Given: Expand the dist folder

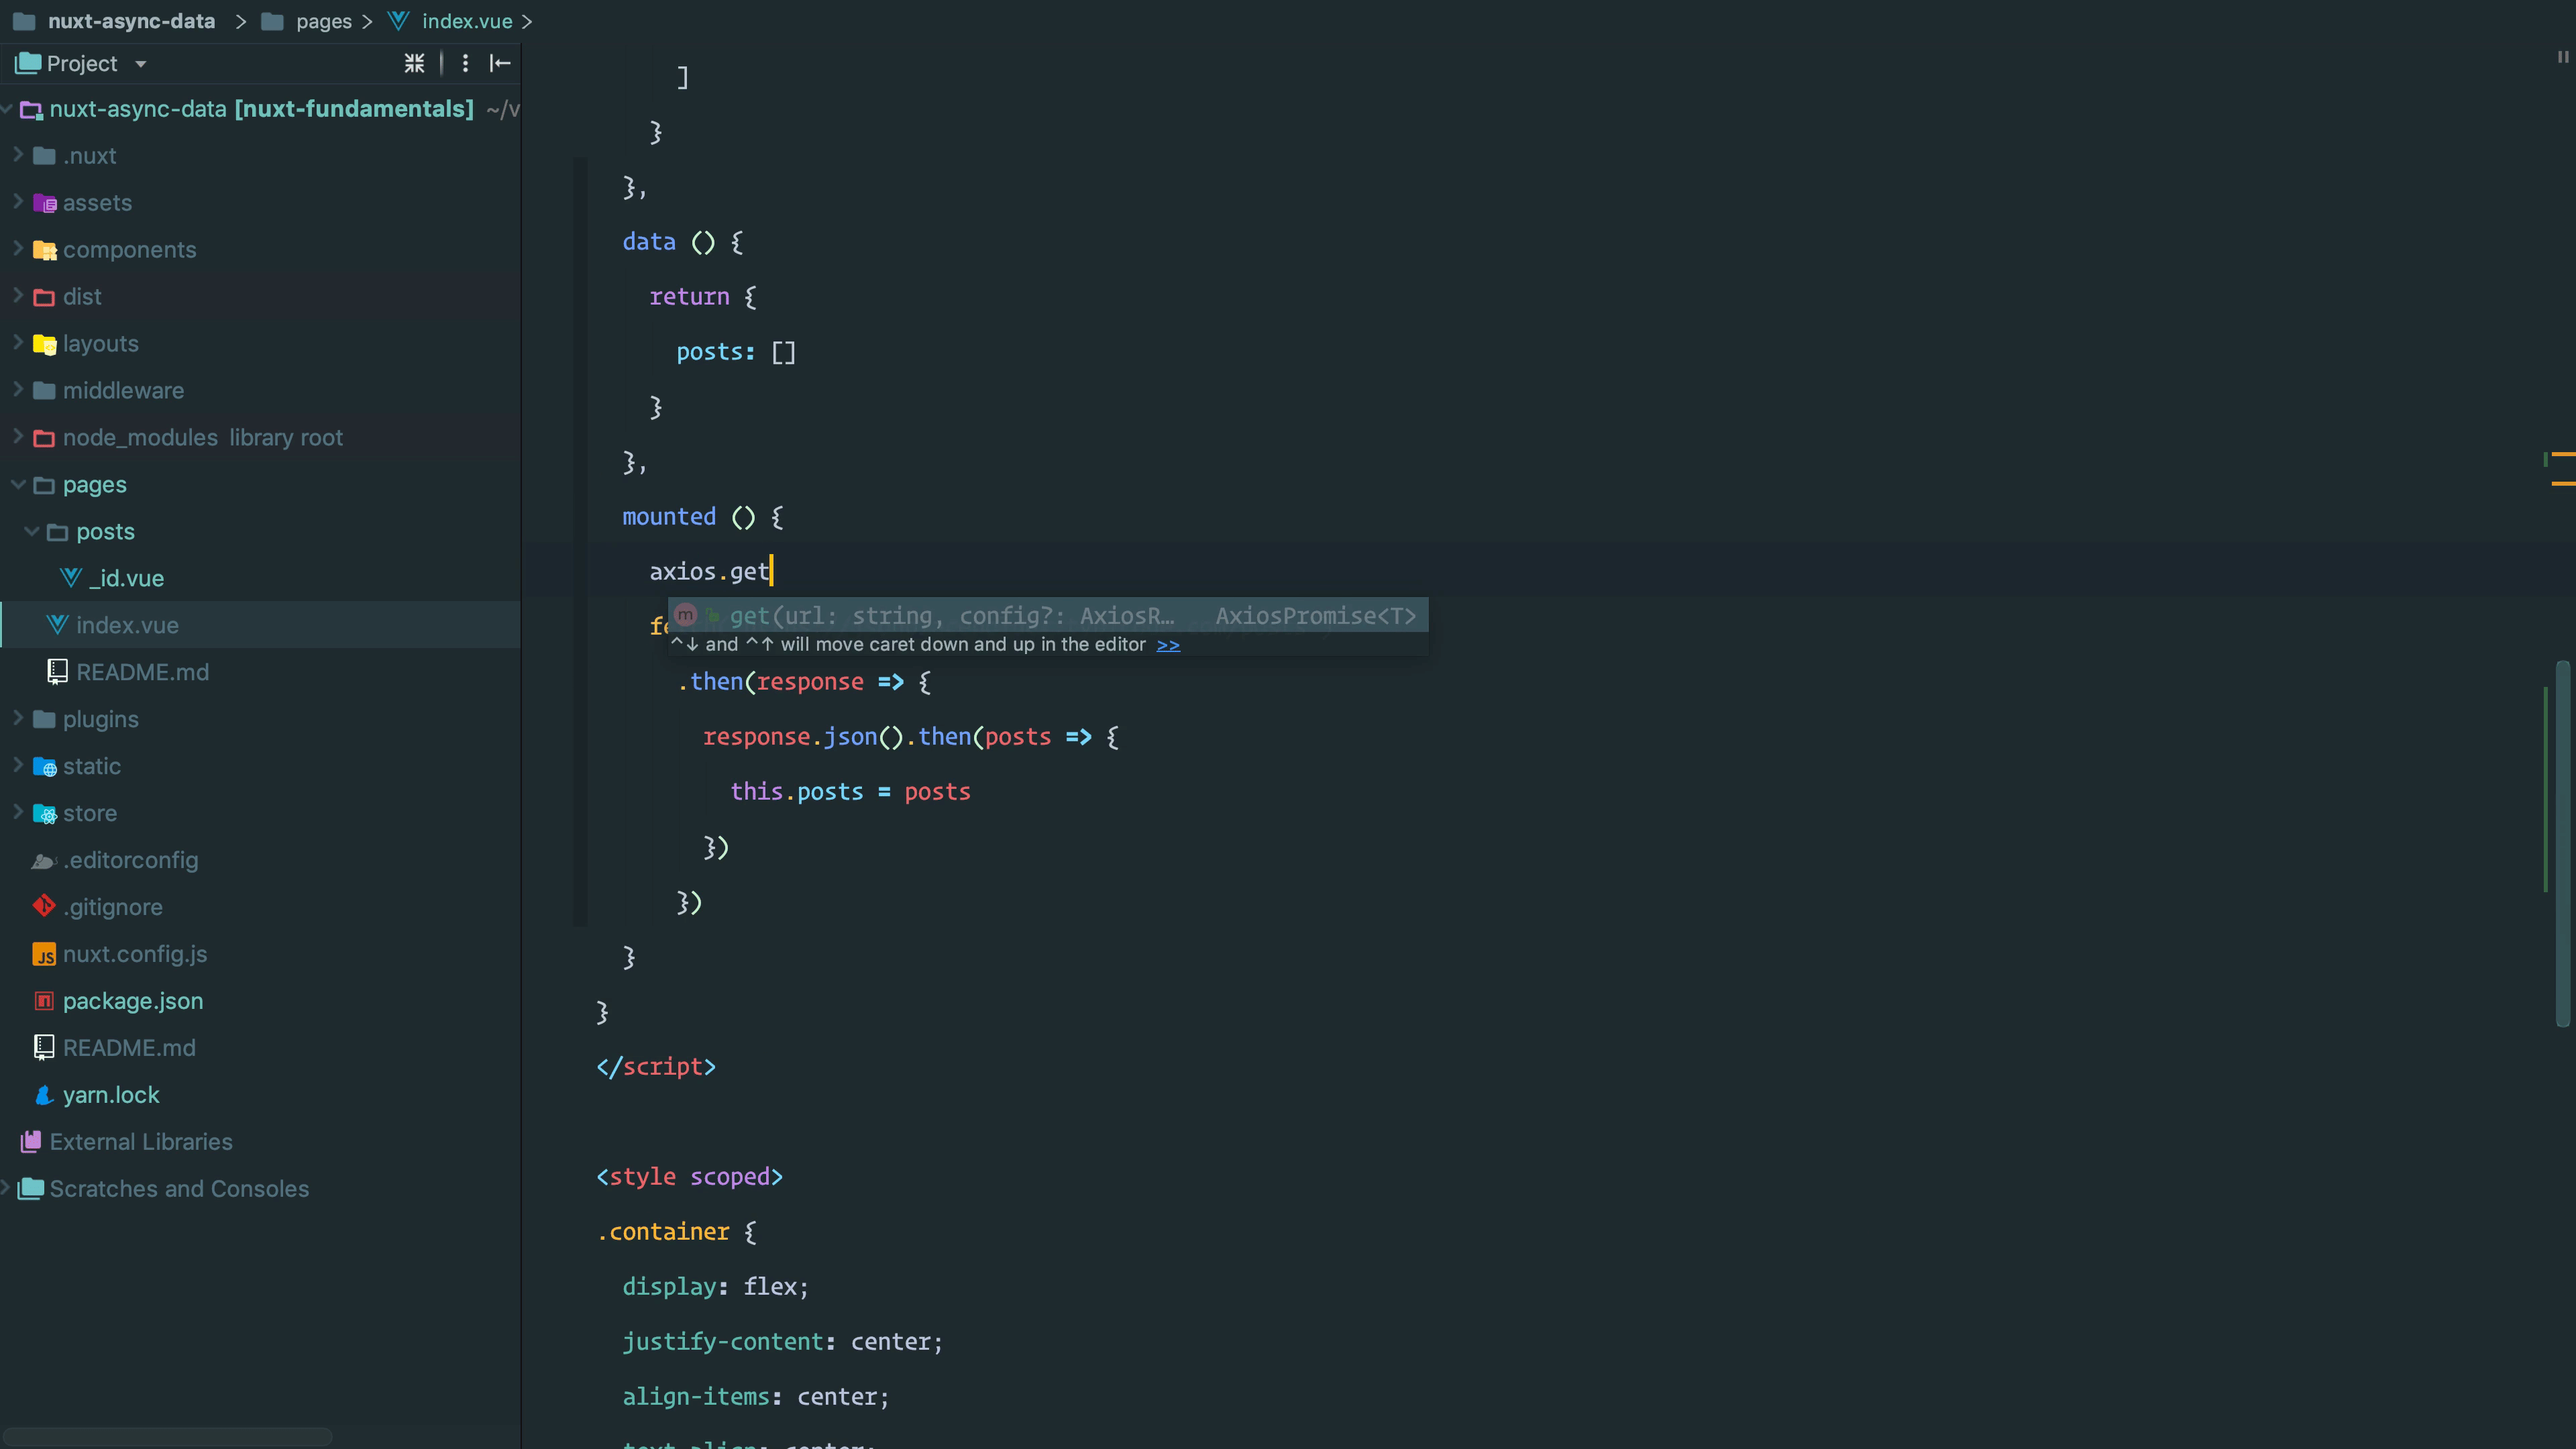Looking at the screenshot, I should click(18, 296).
